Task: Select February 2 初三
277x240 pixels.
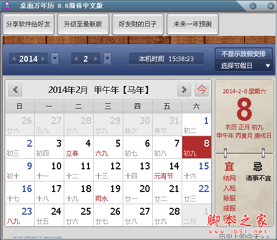Action: point(20,147)
